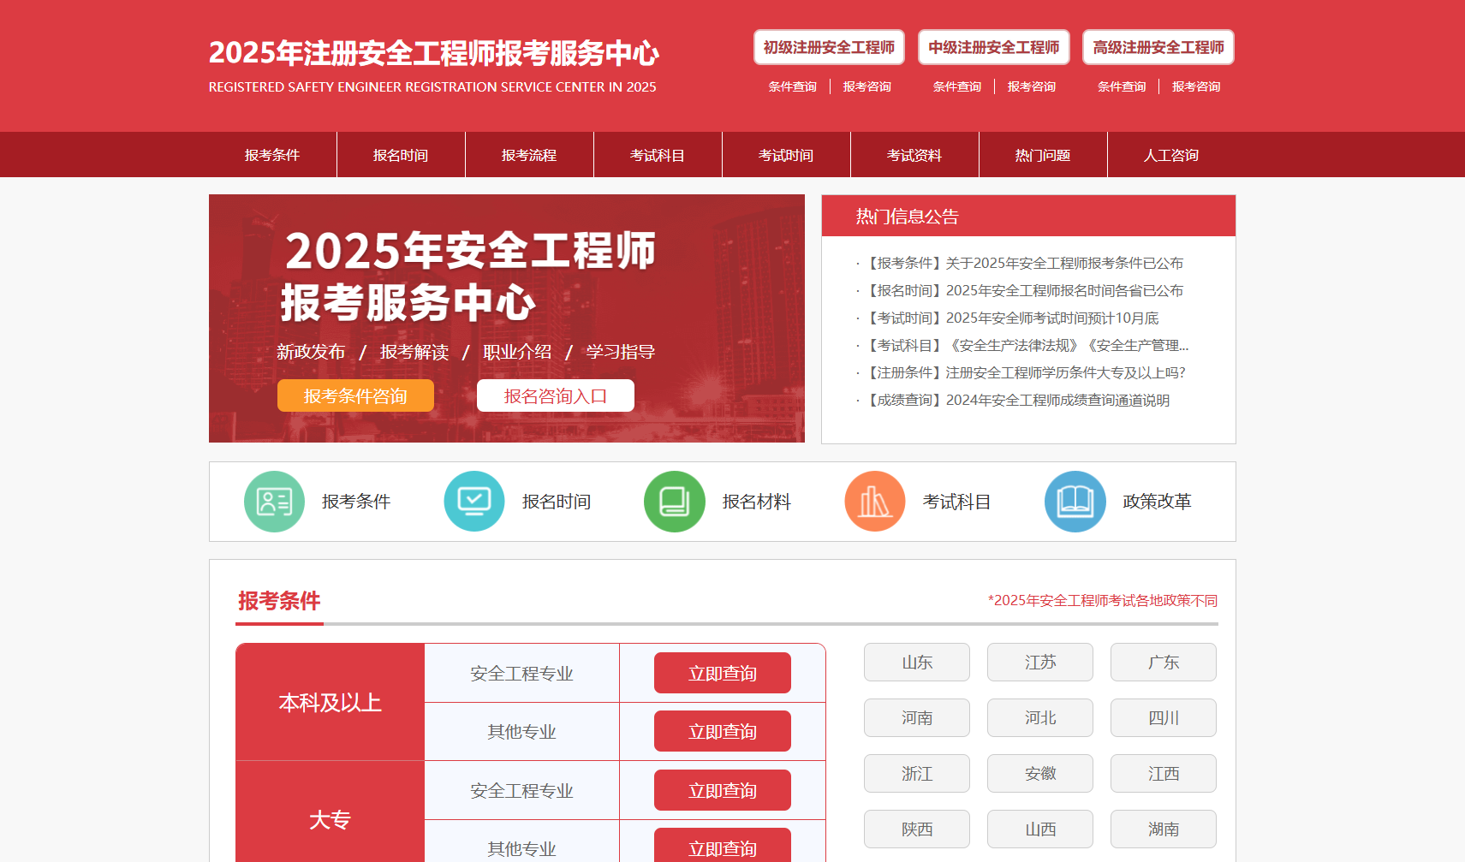The height and width of the screenshot is (862, 1465).
Task: Open the 考试时间 navigation menu item
Action: [x=786, y=155]
